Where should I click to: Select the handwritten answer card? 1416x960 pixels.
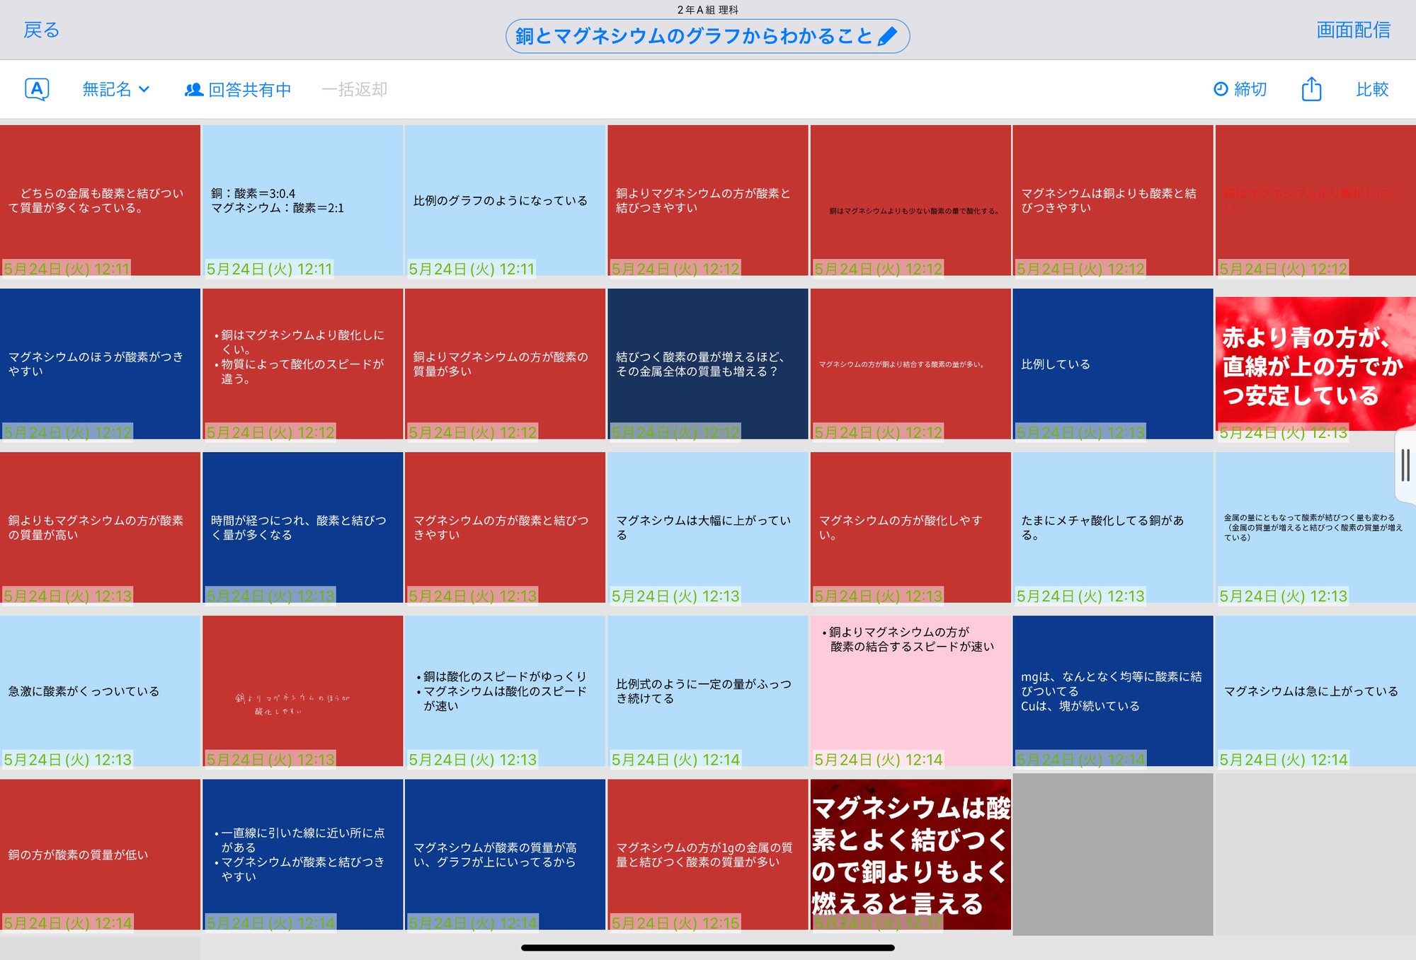303,691
